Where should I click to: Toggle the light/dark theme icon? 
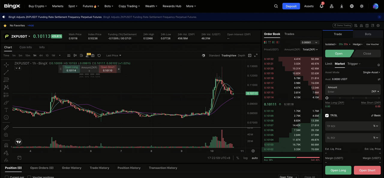point(362,6)
